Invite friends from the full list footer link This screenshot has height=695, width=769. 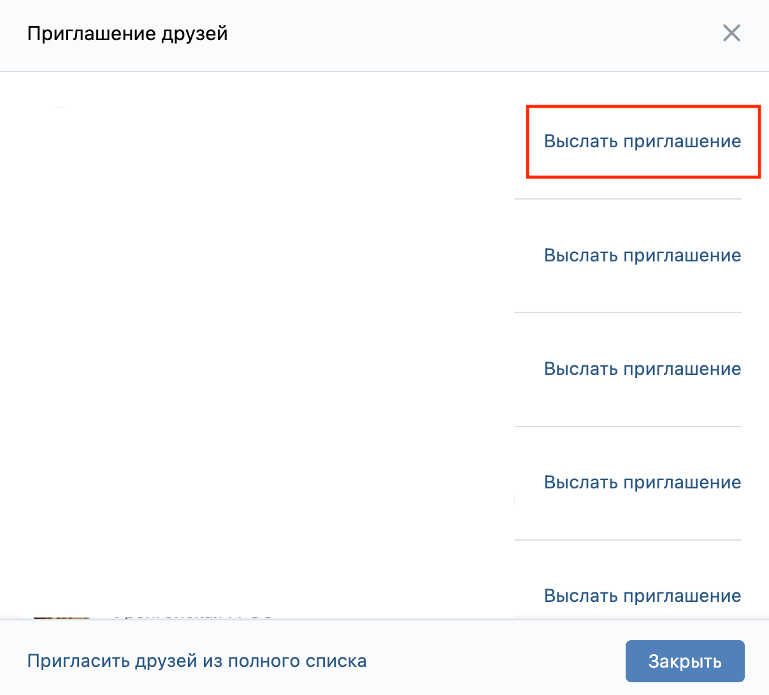tap(196, 661)
